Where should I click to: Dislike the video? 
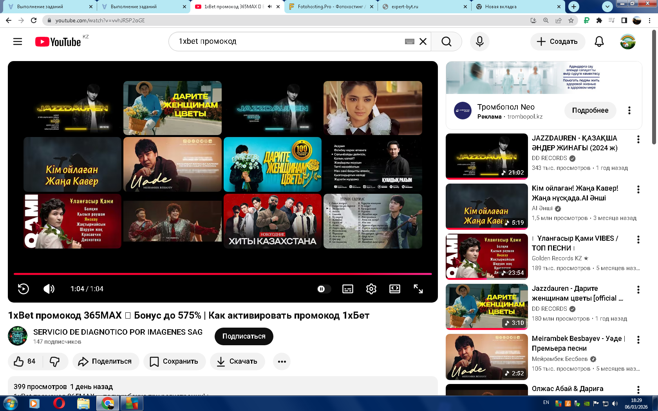tap(55, 361)
